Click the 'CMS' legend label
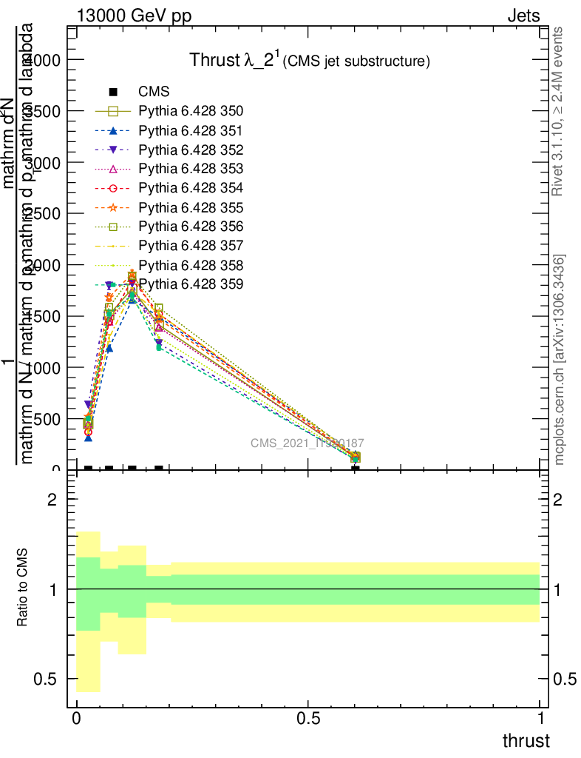 click(x=154, y=92)
